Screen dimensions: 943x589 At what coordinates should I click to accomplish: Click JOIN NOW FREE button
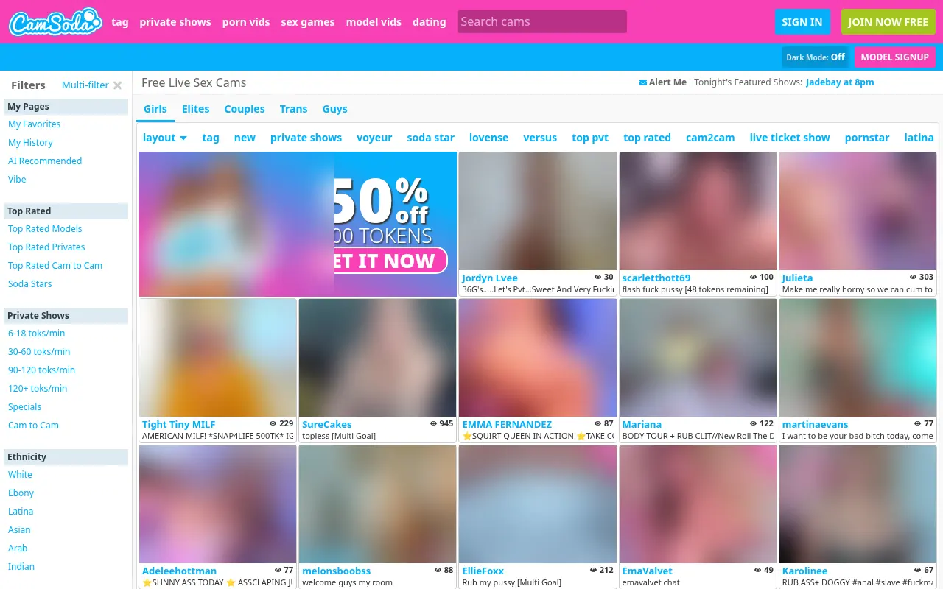(888, 22)
